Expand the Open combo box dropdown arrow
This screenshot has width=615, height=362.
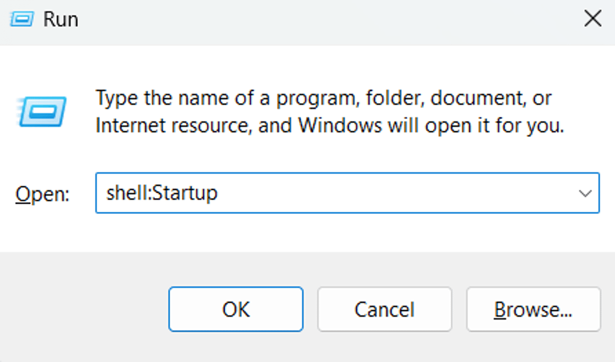coord(585,193)
